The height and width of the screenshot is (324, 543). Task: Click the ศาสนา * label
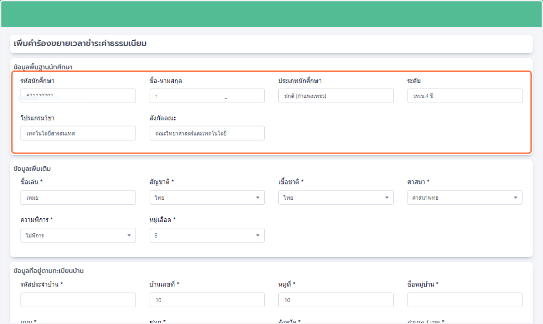click(x=419, y=182)
